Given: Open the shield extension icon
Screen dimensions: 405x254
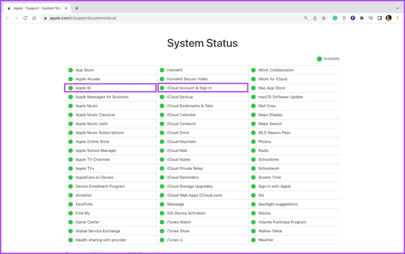Looking at the screenshot, I should coord(344,18).
